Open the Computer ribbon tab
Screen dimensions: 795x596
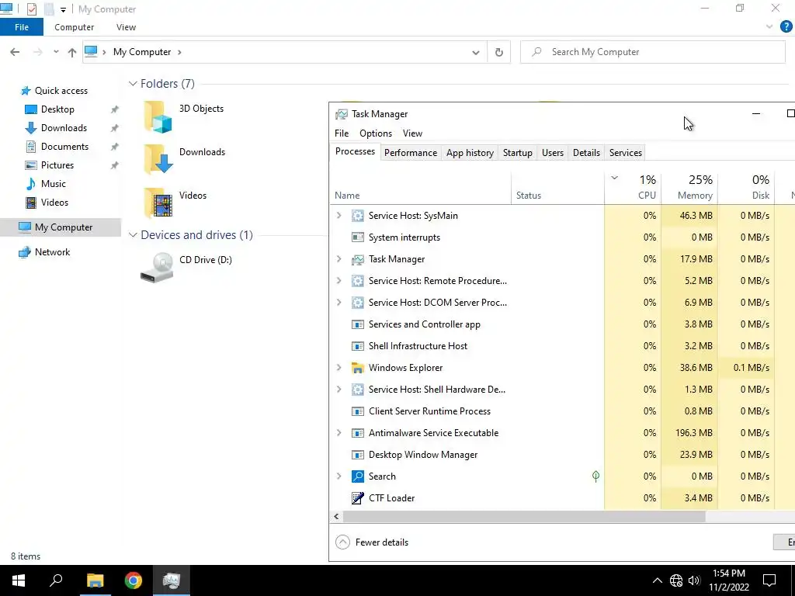[x=74, y=27]
